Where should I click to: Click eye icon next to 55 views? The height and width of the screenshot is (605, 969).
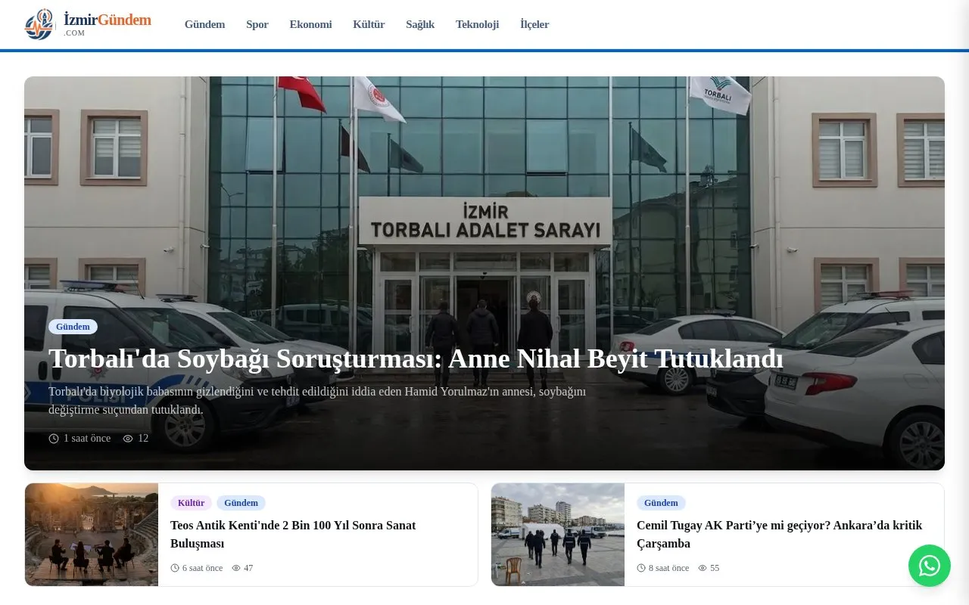click(703, 568)
